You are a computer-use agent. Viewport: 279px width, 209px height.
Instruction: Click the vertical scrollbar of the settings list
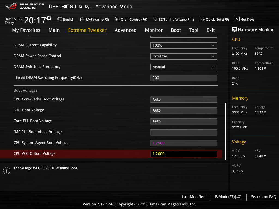(x=225, y=131)
